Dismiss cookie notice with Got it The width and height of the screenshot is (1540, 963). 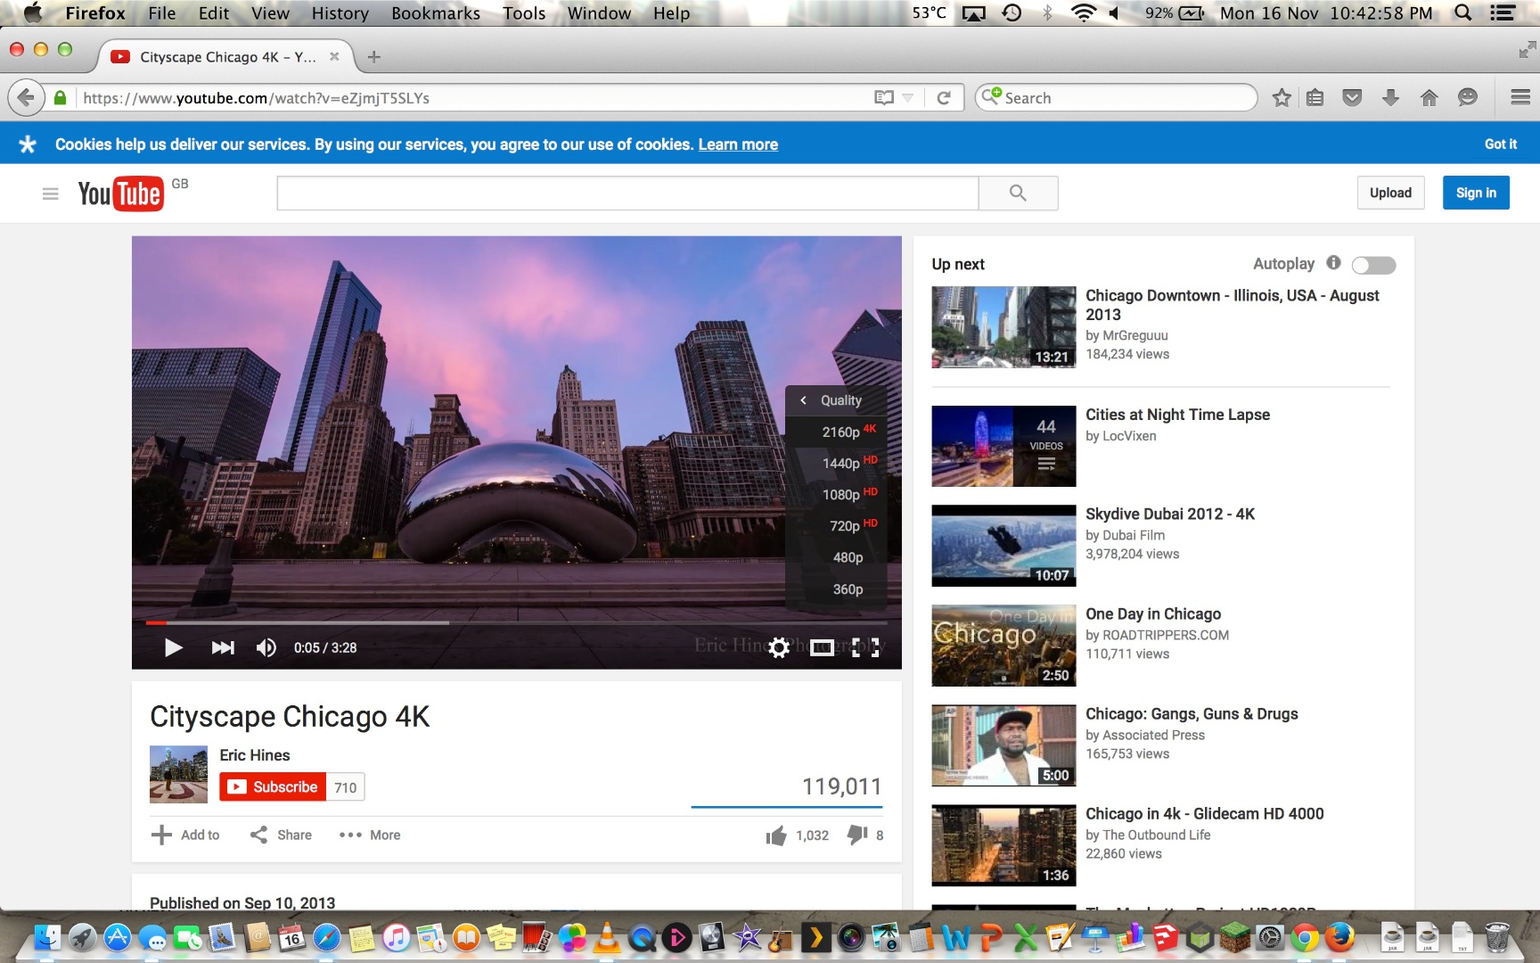click(1500, 144)
